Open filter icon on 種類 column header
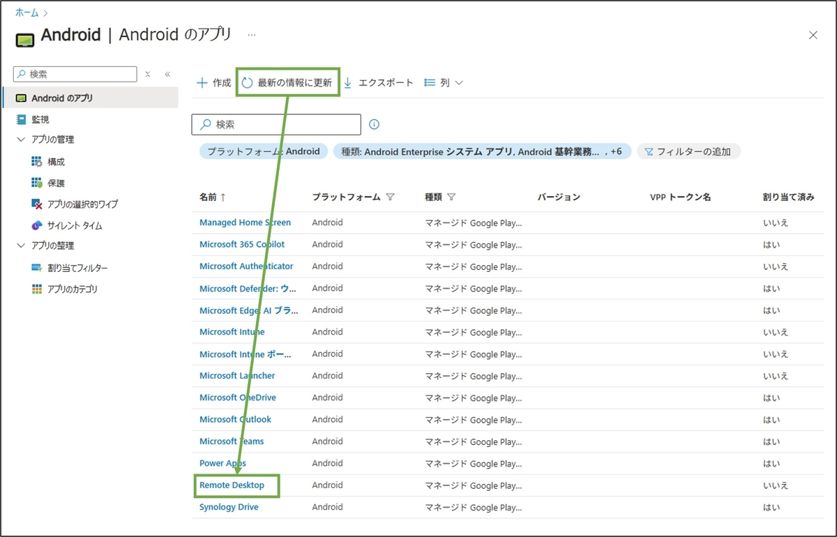This screenshot has height=537, width=837. 451,197
